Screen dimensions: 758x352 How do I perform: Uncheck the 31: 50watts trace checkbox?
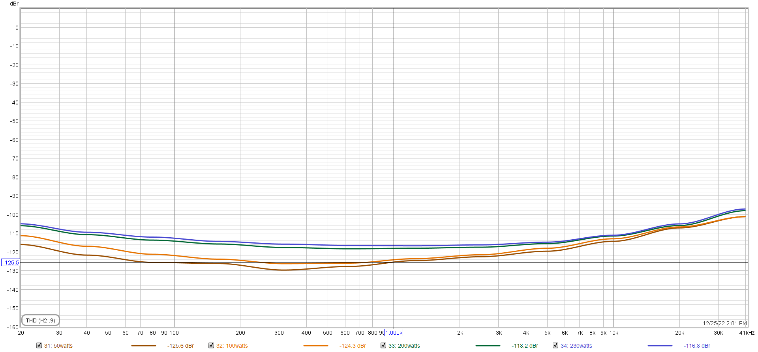pos(39,345)
